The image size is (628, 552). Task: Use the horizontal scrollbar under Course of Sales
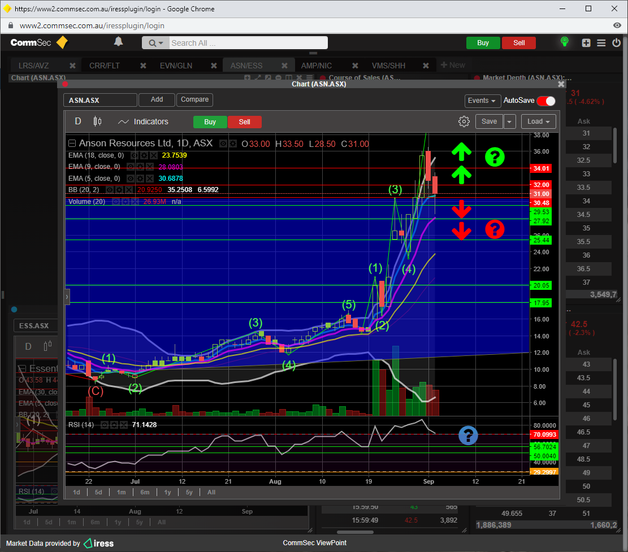(355, 532)
